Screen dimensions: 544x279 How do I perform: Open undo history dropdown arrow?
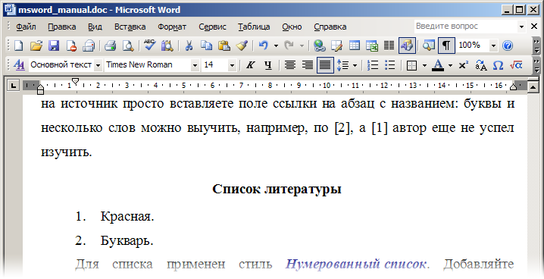point(276,45)
